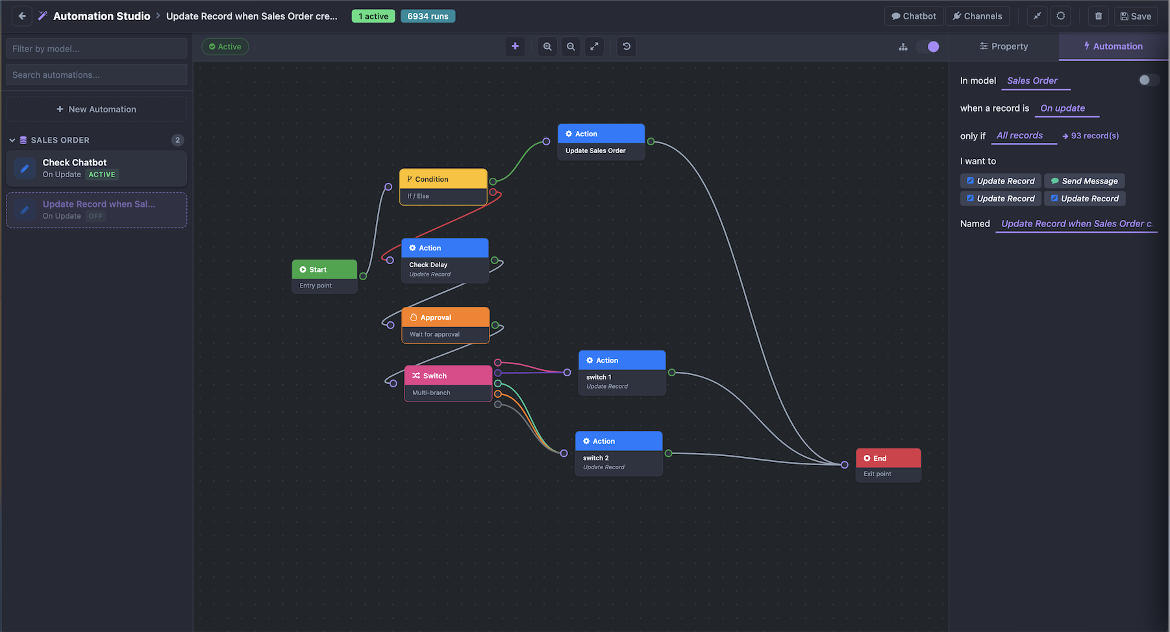This screenshot has width=1170, height=632.
Task: Open the history restore icon on the canvas toolbar
Action: (x=626, y=46)
